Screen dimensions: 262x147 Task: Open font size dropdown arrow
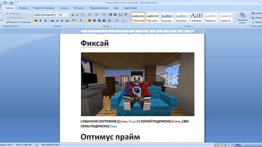click(x=68, y=15)
